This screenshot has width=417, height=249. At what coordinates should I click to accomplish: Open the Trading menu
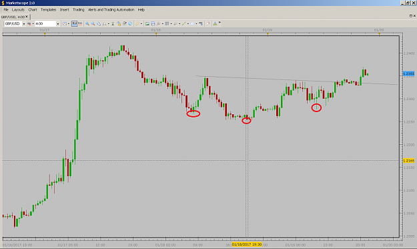tap(79, 9)
